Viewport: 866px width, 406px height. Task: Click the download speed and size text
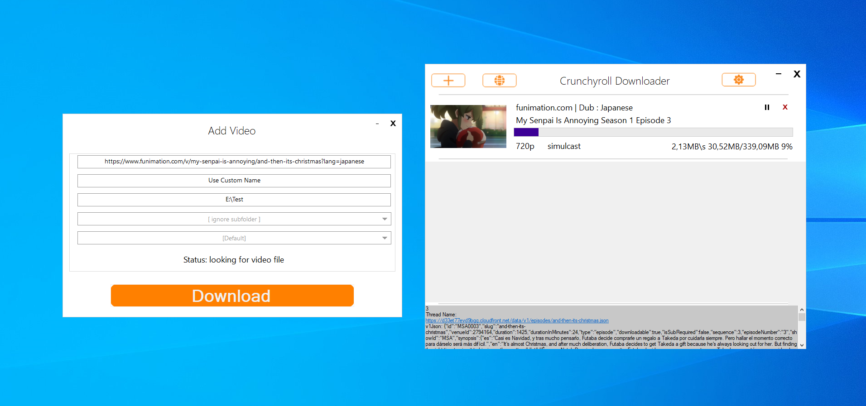(x=732, y=147)
